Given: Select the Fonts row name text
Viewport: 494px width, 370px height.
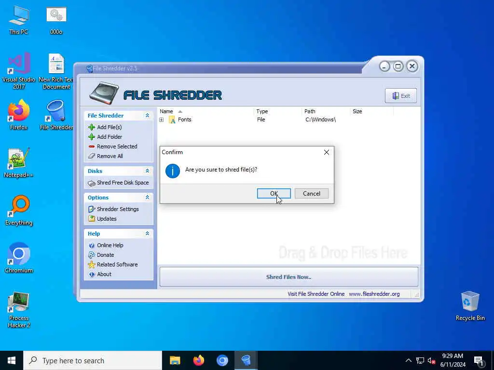Looking at the screenshot, I should [x=185, y=119].
